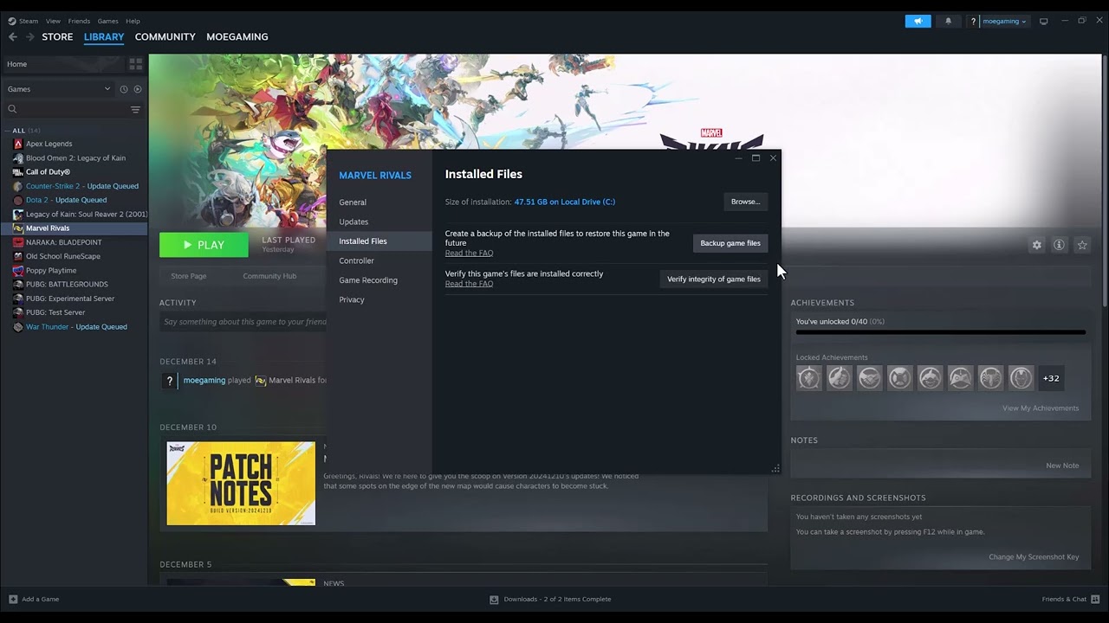
Task: Click the first locked achievement icon
Action: (808, 378)
